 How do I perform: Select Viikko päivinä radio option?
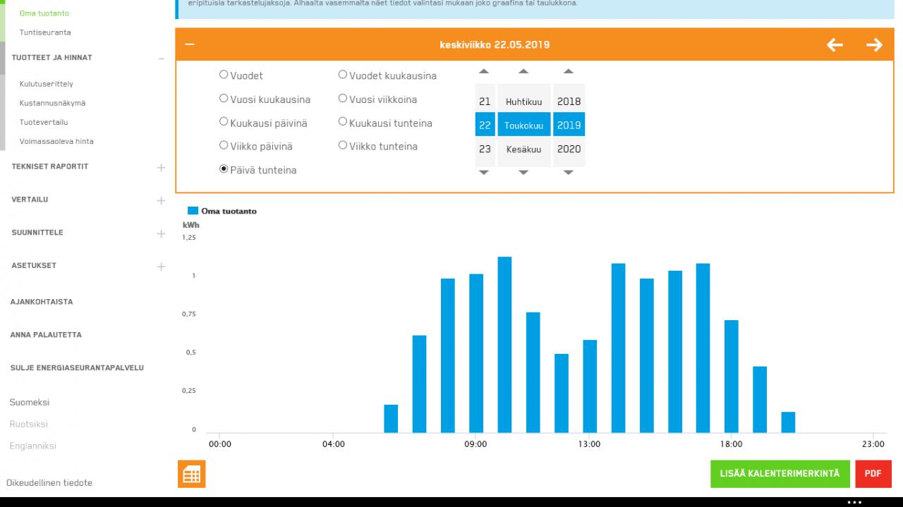(224, 146)
